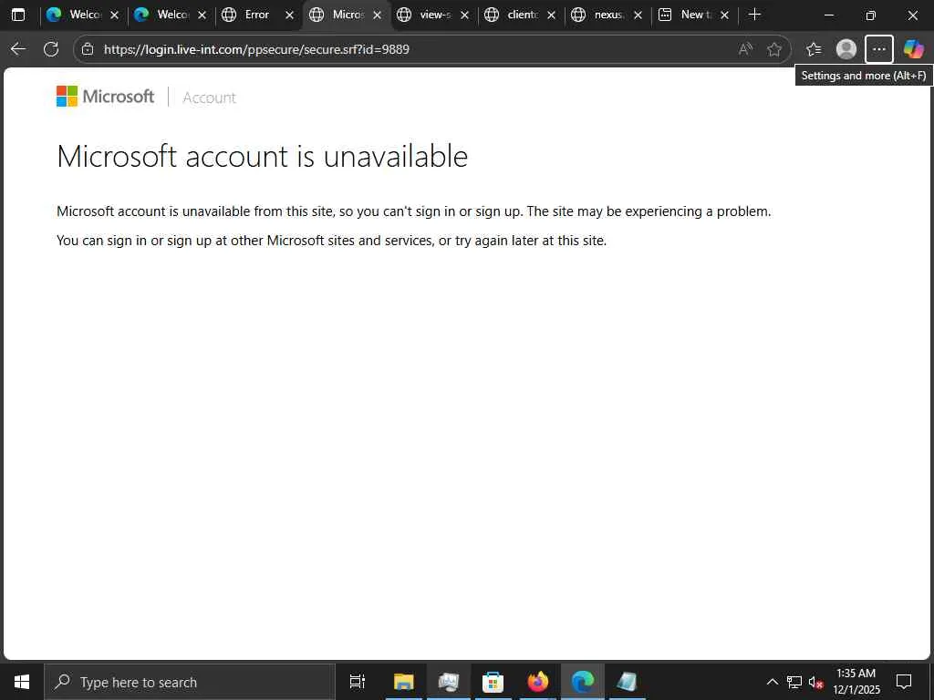Add this page to favorites star icon
This screenshot has height=700, width=934.
tap(774, 49)
